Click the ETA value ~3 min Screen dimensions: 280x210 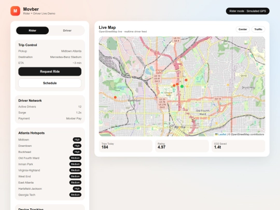point(77,63)
